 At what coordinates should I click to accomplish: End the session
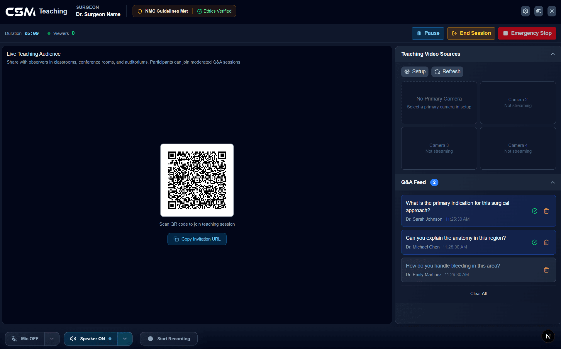coord(471,33)
